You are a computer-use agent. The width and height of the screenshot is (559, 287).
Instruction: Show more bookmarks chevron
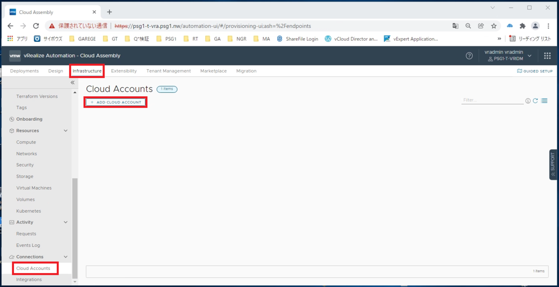[x=499, y=39]
